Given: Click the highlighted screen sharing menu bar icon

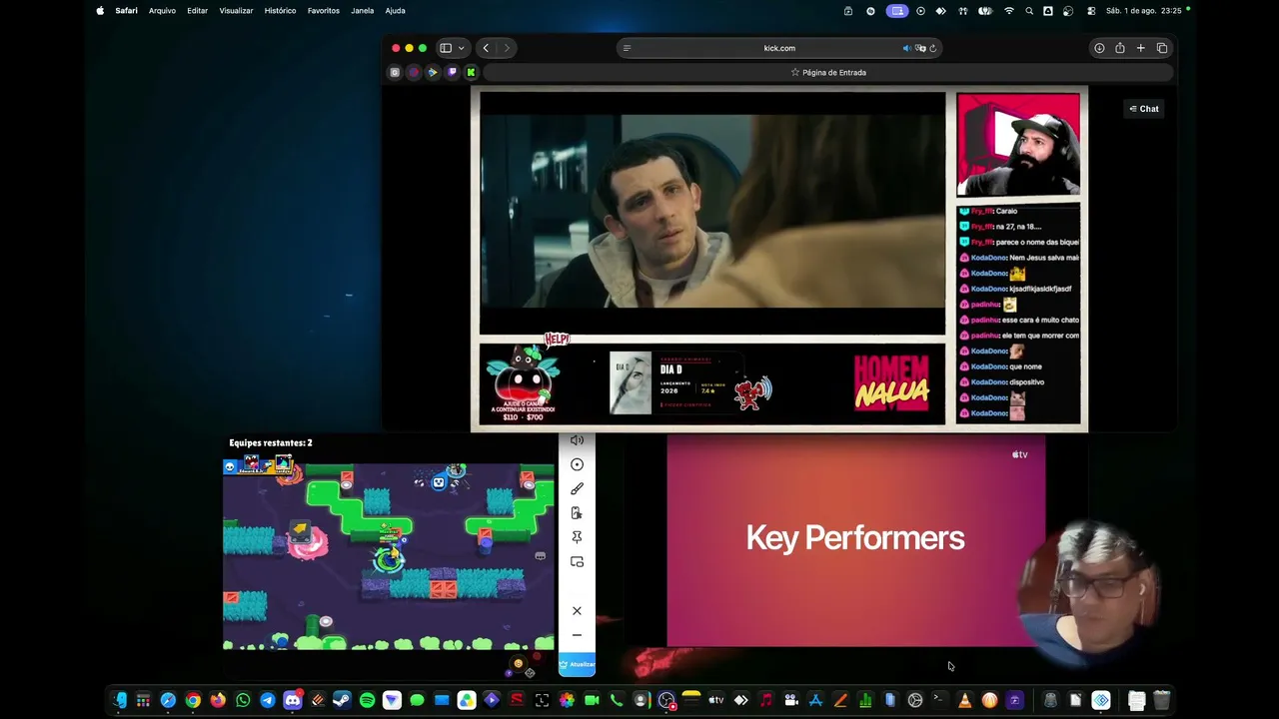Looking at the screenshot, I should 896,11.
